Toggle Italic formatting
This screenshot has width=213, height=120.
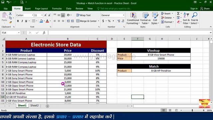(22, 21)
